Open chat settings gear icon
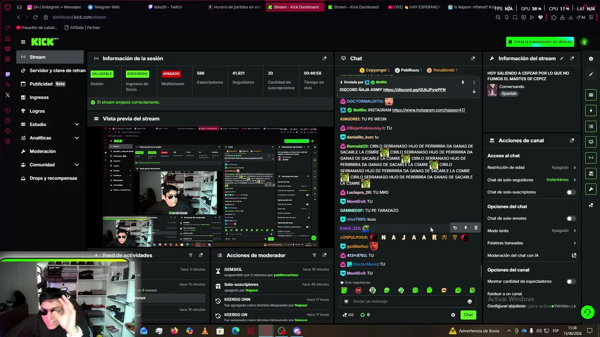 [x=453, y=315]
